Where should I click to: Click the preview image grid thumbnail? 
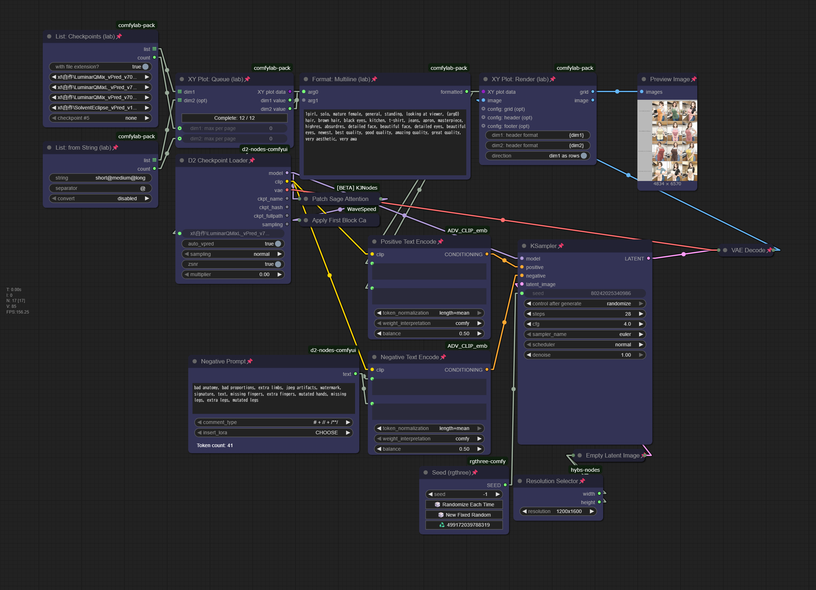point(667,141)
